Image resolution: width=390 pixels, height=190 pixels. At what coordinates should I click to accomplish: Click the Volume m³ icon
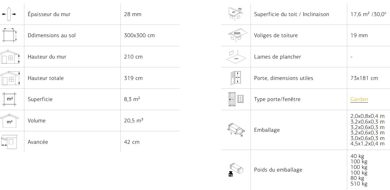pos(9,121)
